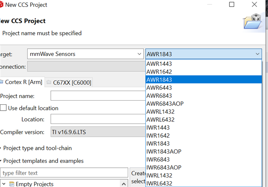This screenshot has width=268, height=187.
Task: Select AWR6443 from the device list
Action: point(204,88)
